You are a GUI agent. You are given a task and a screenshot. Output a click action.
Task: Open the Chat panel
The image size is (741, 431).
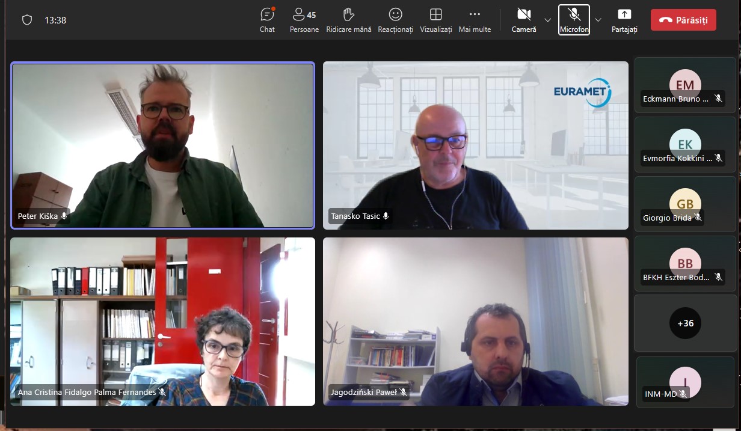pyautogui.click(x=267, y=20)
